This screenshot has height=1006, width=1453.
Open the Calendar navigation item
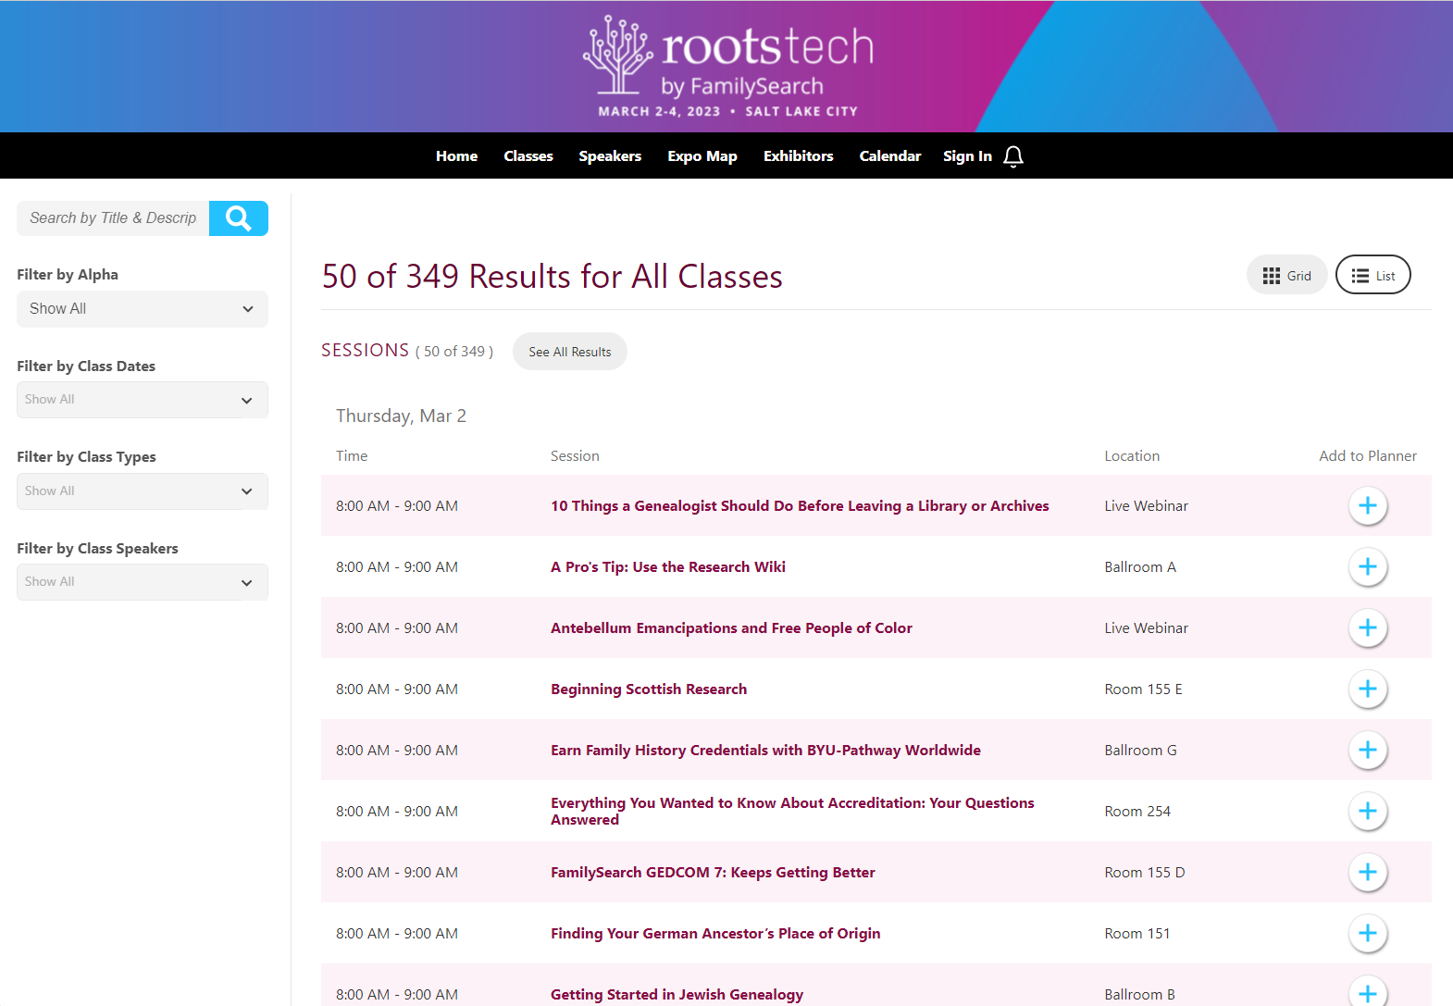point(890,156)
